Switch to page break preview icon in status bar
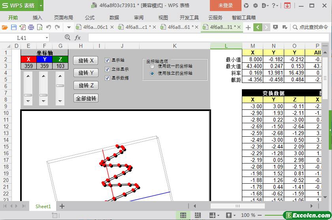Screen dimensions: 332x220 coord(198,215)
